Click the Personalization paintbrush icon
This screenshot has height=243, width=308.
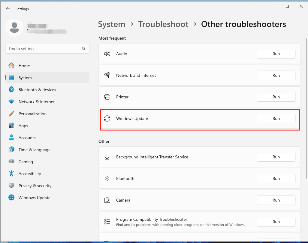tap(11, 114)
